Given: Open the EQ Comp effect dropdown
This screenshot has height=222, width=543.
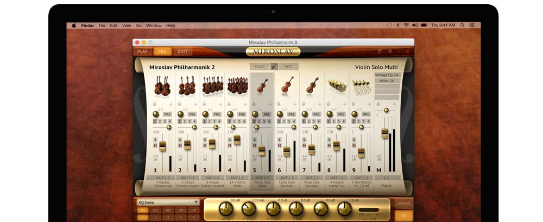Looking at the screenshot, I should [168, 203].
